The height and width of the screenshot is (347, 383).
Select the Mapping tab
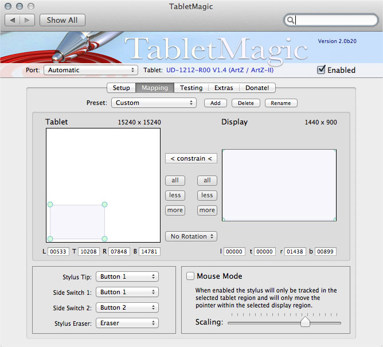[x=155, y=88]
